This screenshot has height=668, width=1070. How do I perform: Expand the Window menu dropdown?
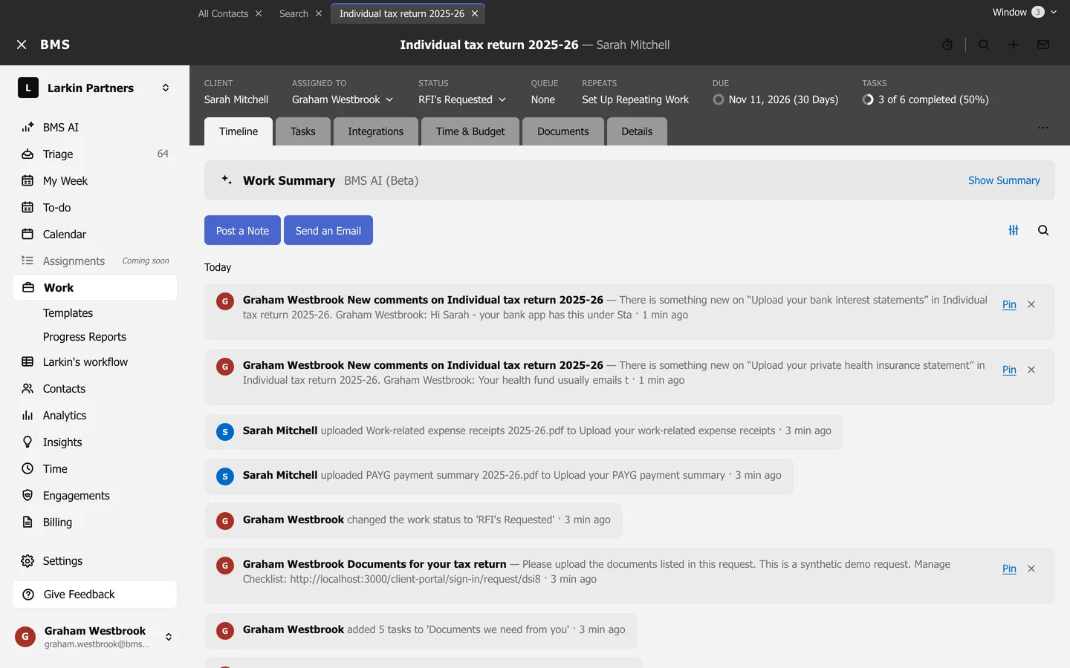[1025, 12]
